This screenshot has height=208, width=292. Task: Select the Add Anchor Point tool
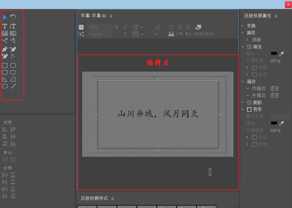click(x=5, y=56)
